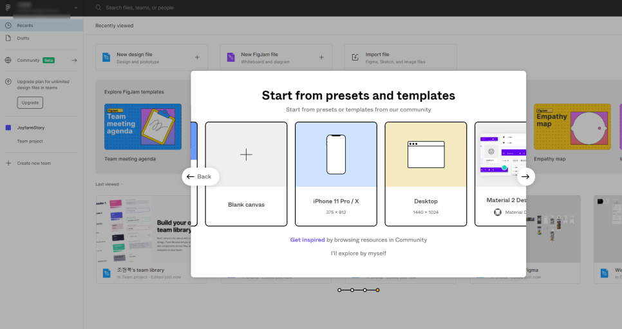Click the Import file icon
The image size is (622, 329).
pos(355,57)
